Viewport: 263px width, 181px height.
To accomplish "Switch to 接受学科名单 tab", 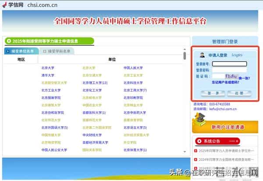I will point(57,51).
